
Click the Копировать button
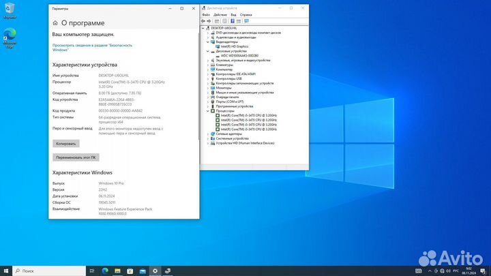pos(65,144)
